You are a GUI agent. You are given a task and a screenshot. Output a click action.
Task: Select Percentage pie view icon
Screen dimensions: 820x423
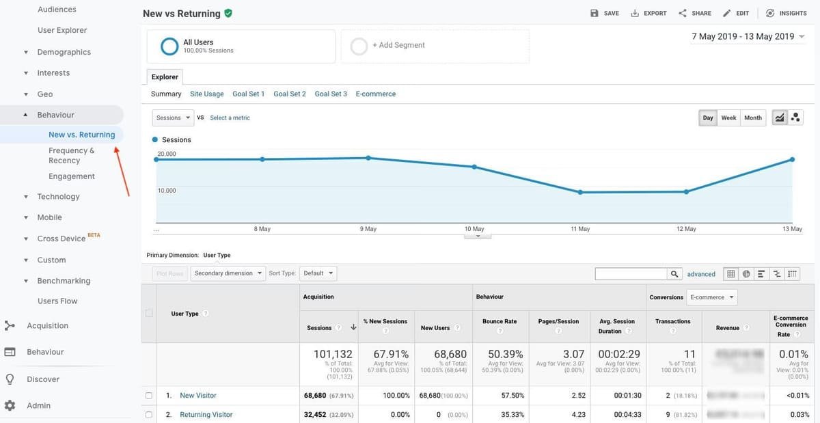pyautogui.click(x=746, y=274)
